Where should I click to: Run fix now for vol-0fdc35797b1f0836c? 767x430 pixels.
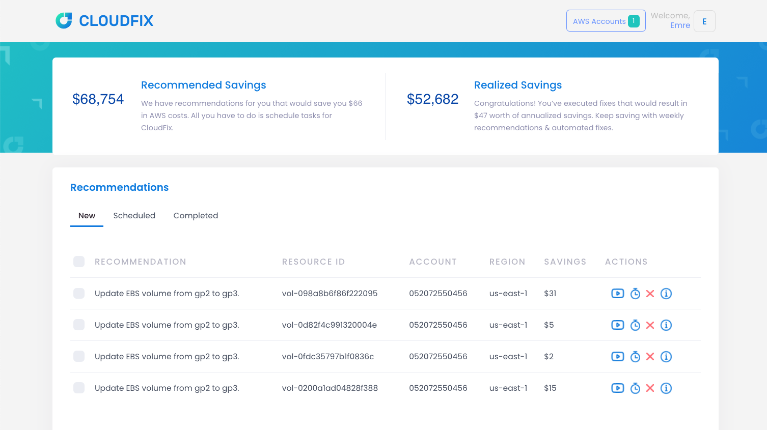click(617, 357)
